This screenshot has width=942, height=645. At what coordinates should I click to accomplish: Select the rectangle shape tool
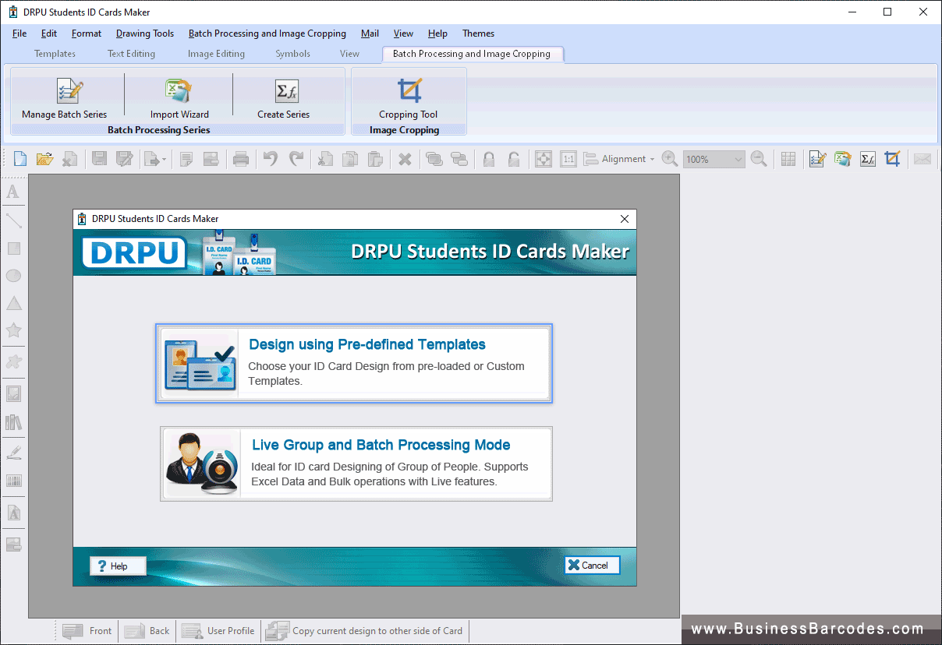(x=13, y=248)
